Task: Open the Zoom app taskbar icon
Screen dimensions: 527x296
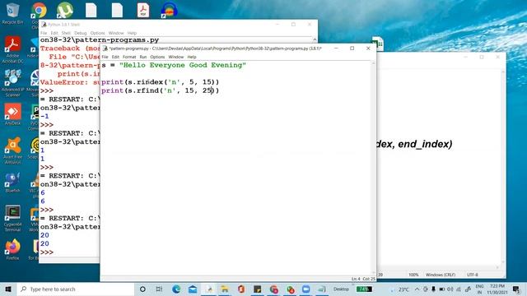Action: pos(305,289)
